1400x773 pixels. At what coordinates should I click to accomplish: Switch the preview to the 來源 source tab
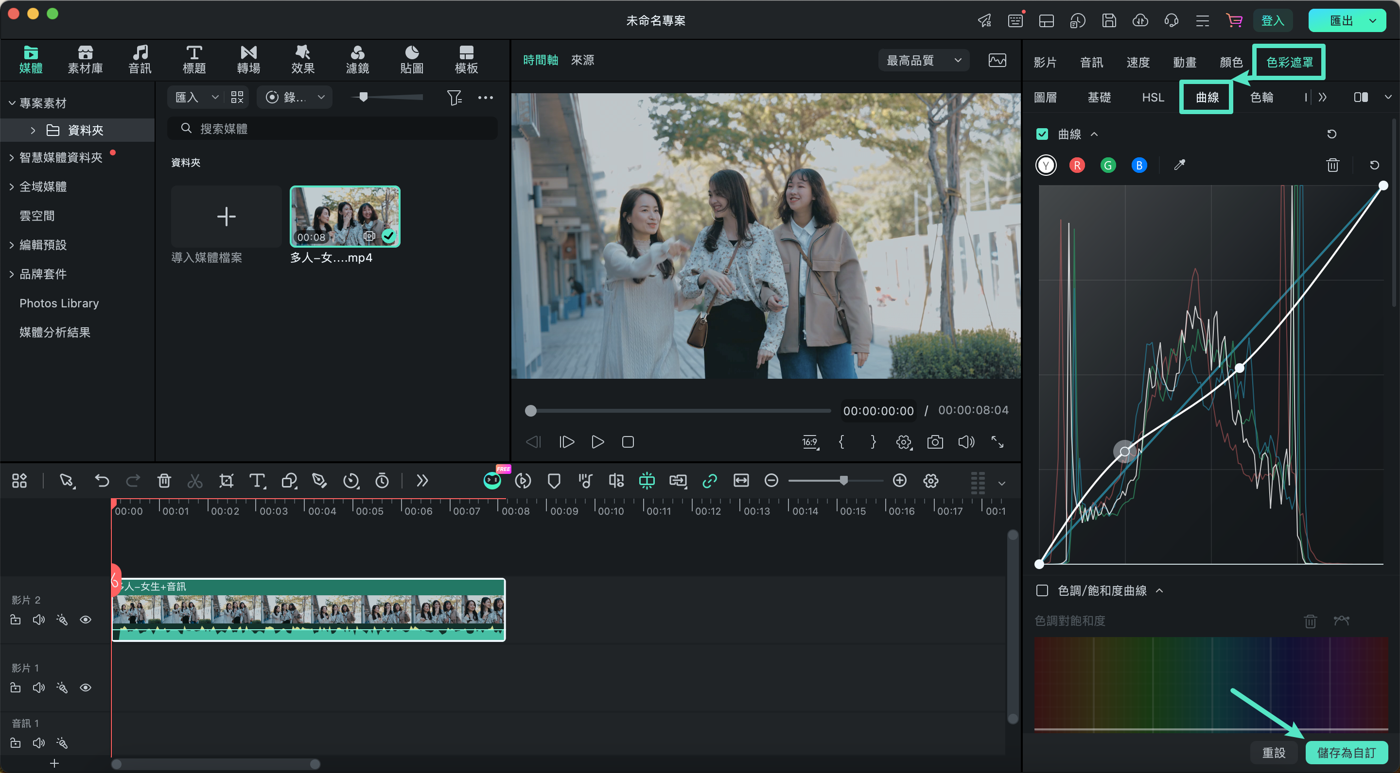point(583,60)
